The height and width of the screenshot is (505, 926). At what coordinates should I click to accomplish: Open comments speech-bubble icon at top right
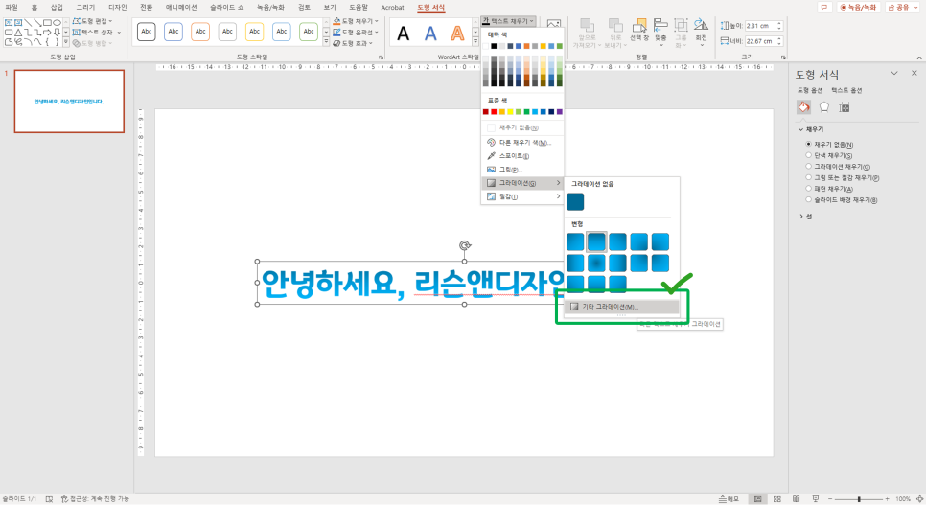(x=823, y=7)
